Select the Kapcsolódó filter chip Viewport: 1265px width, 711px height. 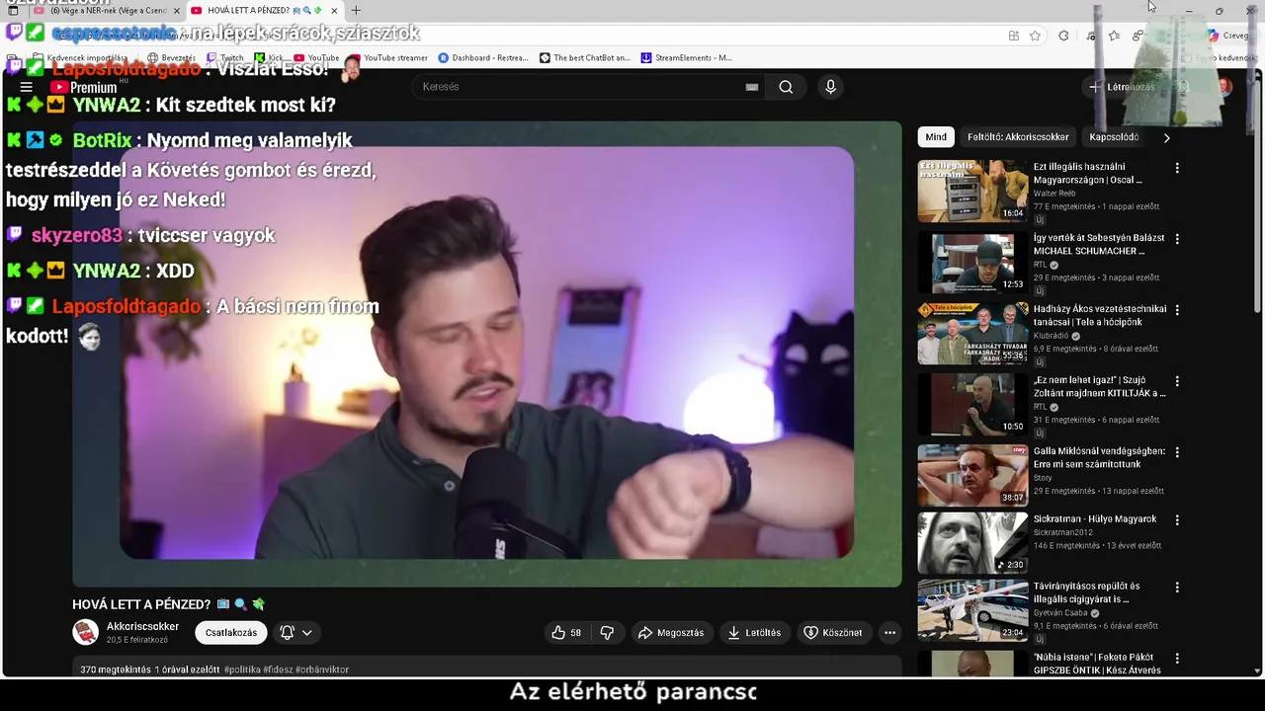(x=1114, y=137)
